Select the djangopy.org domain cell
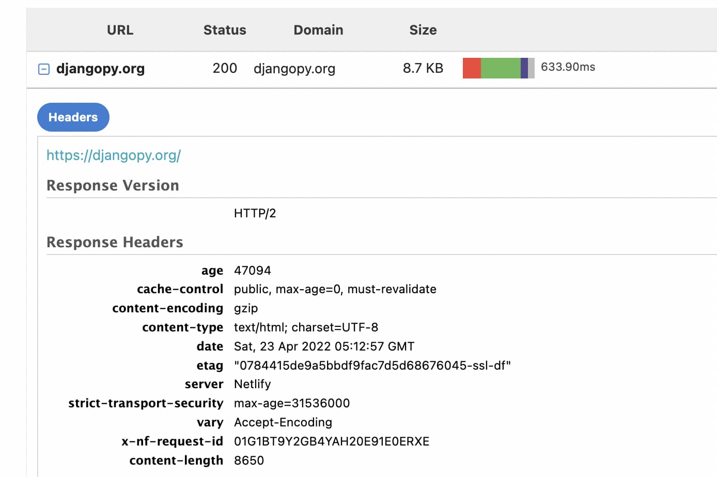The image size is (717, 477). [294, 69]
